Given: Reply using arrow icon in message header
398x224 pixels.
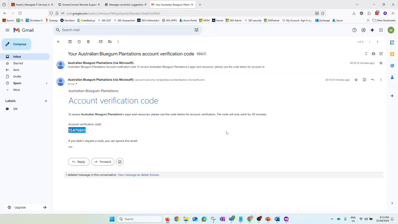Looking at the screenshot, I should click(x=373, y=80).
